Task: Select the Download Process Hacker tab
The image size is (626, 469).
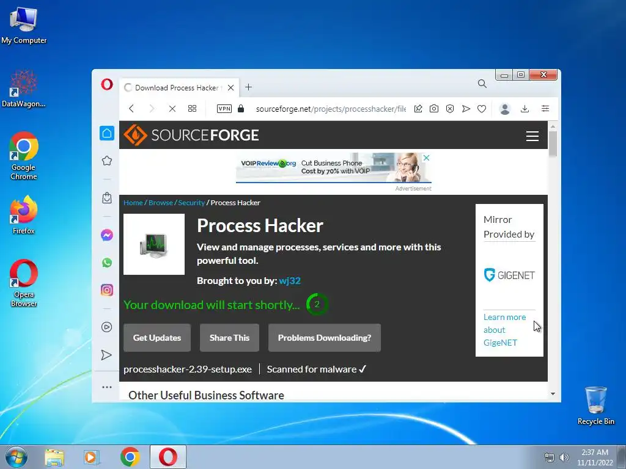Action: pos(179,88)
